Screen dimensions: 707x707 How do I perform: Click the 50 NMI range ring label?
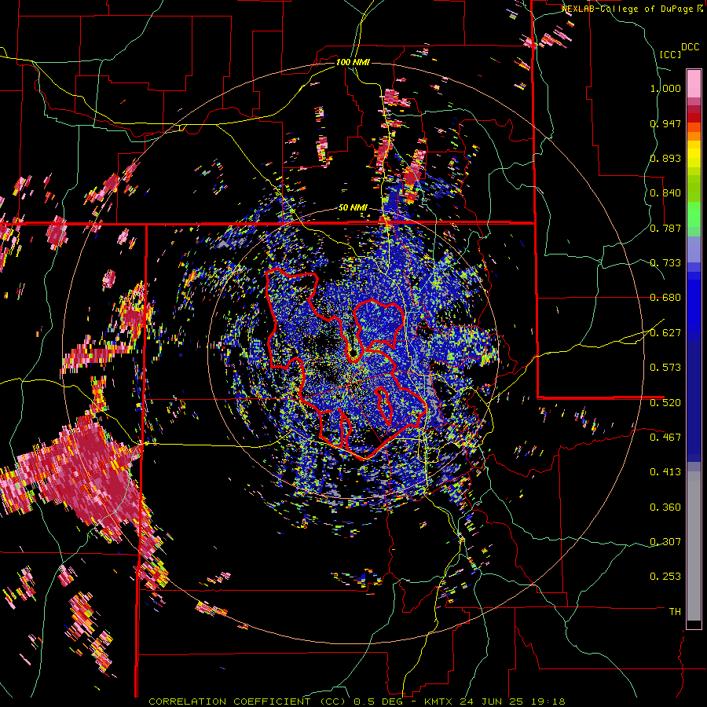[x=353, y=208]
